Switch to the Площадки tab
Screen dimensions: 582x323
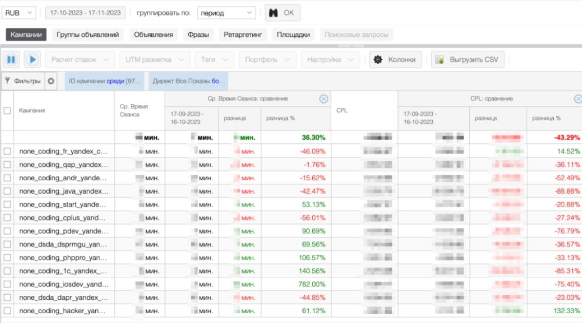(293, 34)
